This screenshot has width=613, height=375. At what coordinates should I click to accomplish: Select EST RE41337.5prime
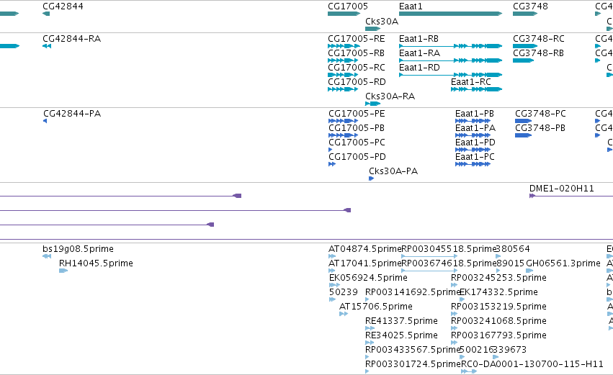(401, 322)
